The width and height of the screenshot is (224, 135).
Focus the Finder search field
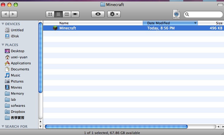coord(203,14)
